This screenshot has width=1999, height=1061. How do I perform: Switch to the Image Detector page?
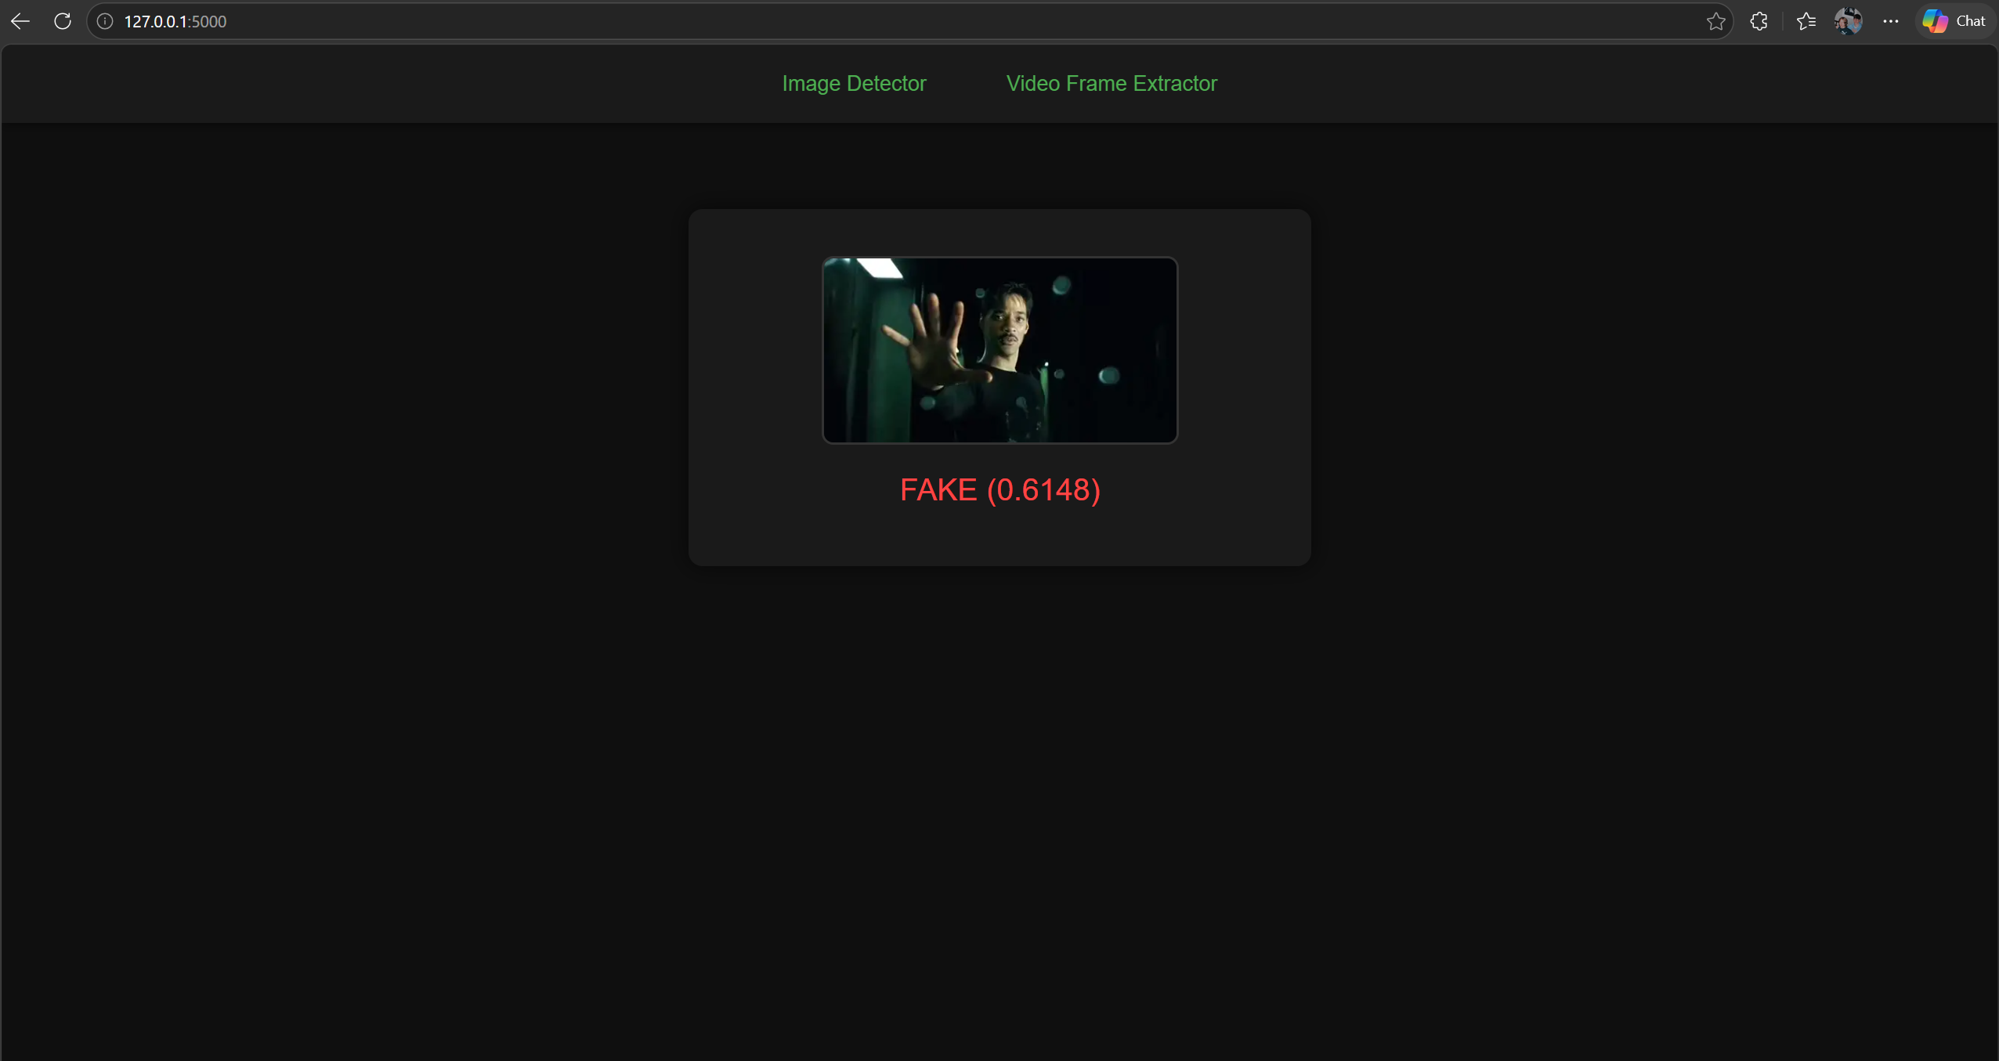click(x=853, y=83)
